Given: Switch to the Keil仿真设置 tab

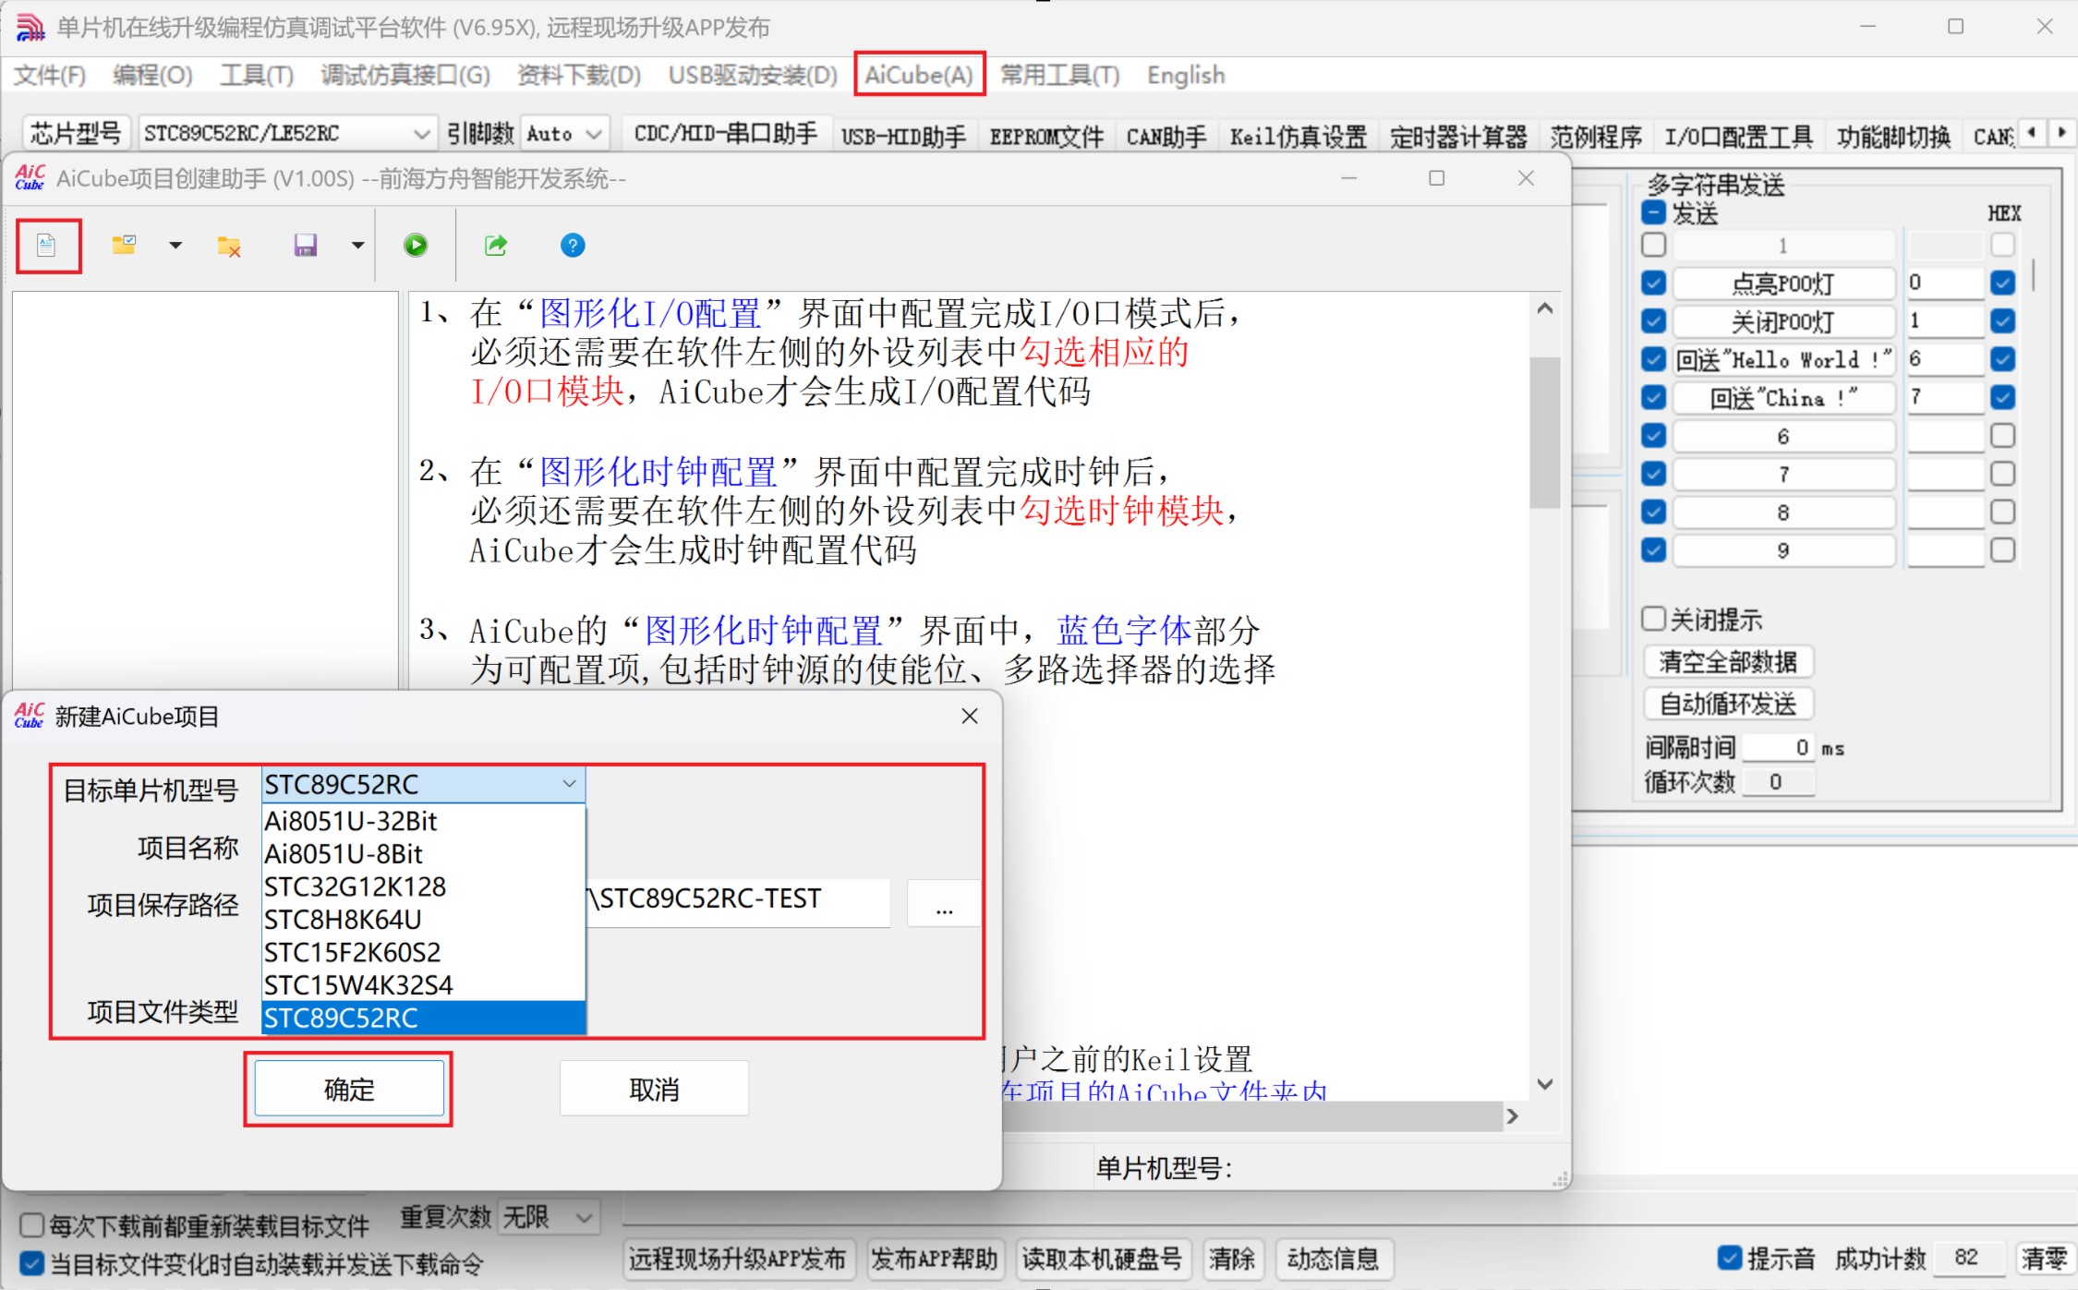Looking at the screenshot, I should tap(1299, 137).
